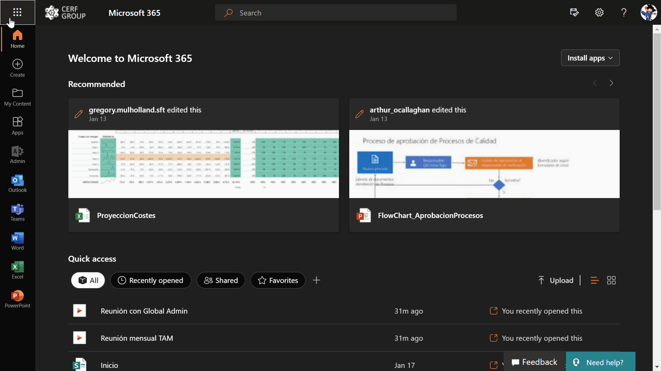This screenshot has width=661, height=371.
Task: Launch the Admin center
Action: 17,154
